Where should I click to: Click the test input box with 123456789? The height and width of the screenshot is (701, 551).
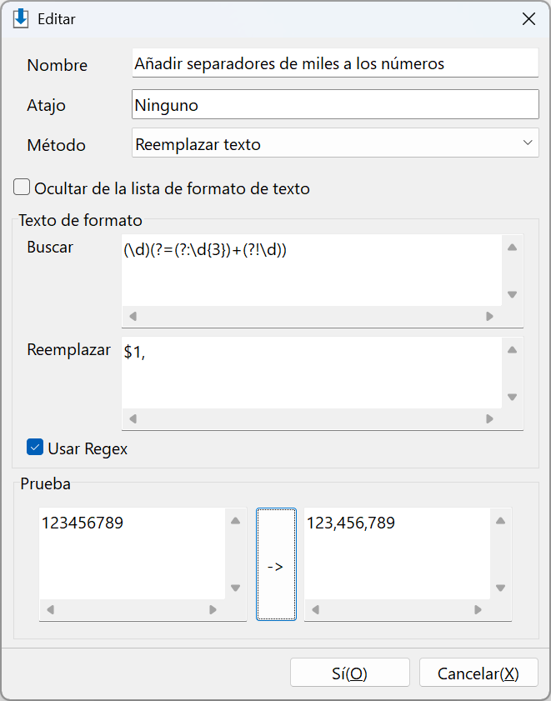132,553
